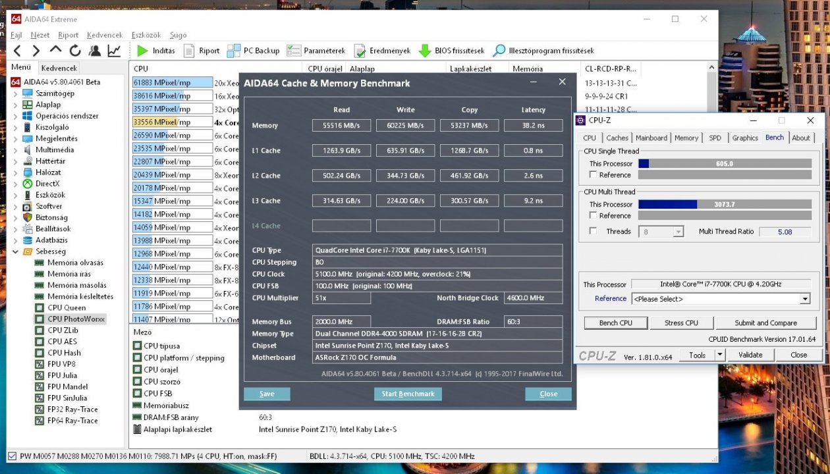Image resolution: width=830 pixels, height=474 pixels.
Task: Open the Fájl menu
Action: pyautogui.click(x=16, y=35)
